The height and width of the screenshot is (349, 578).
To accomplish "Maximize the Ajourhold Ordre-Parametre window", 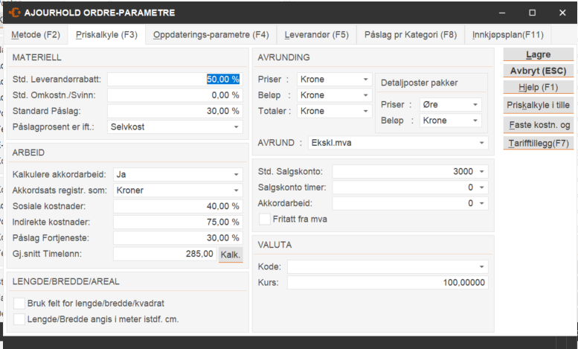I will [532, 13].
